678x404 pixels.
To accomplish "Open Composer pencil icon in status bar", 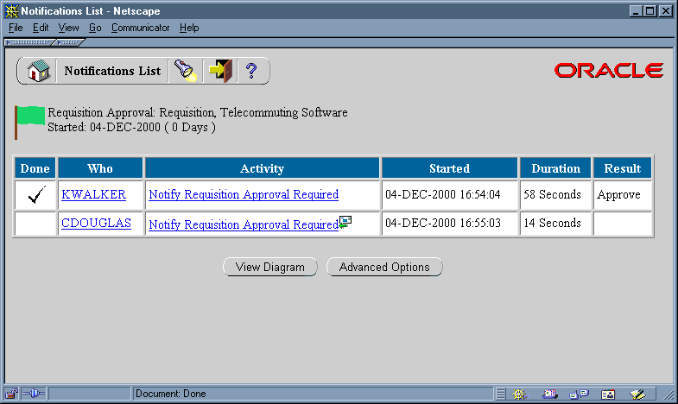I will tap(638, 394).
